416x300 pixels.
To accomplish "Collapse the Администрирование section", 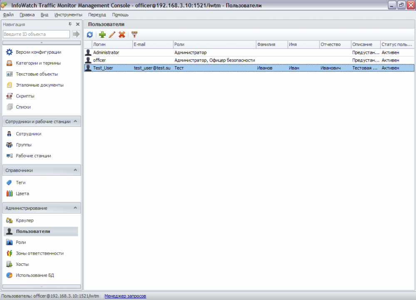I will 75,208.
